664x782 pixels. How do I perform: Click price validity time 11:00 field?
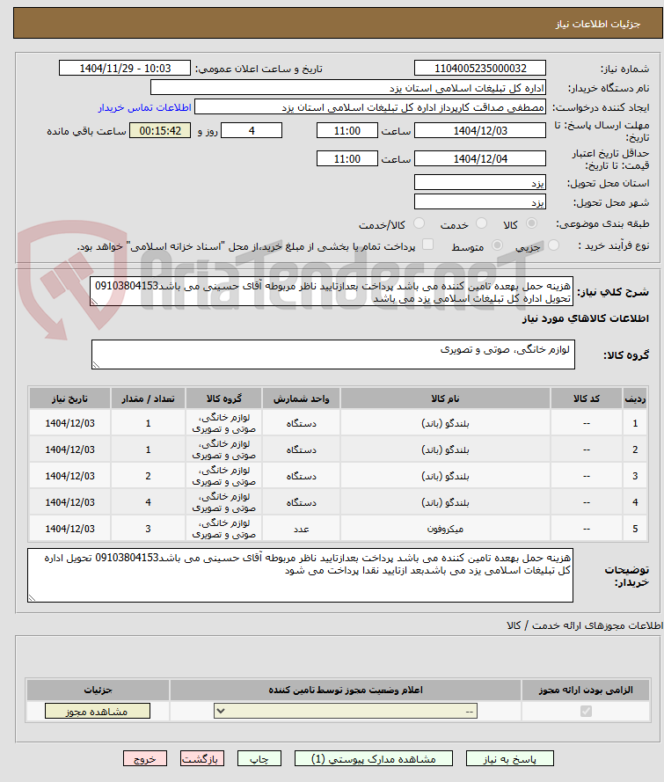[x=347, y=158]
